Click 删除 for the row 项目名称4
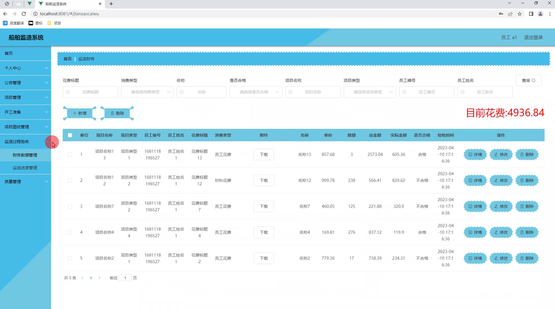The image size is (555, 309). point(527,232)
